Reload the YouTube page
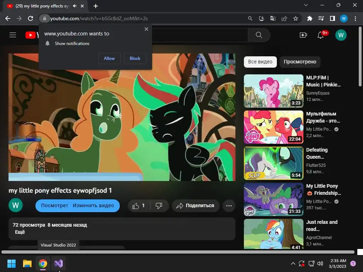Screen dimensions: 363x272 [x=30, y=18]
